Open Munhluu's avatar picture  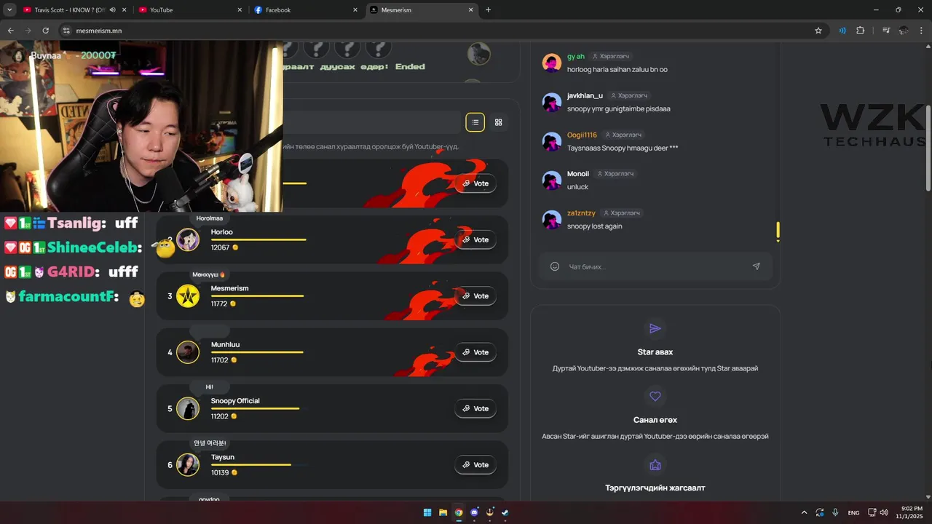click(188, 352)
